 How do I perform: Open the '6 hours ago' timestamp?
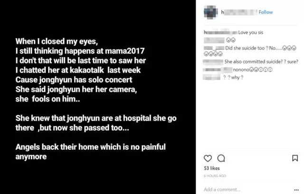pos(215,176)
